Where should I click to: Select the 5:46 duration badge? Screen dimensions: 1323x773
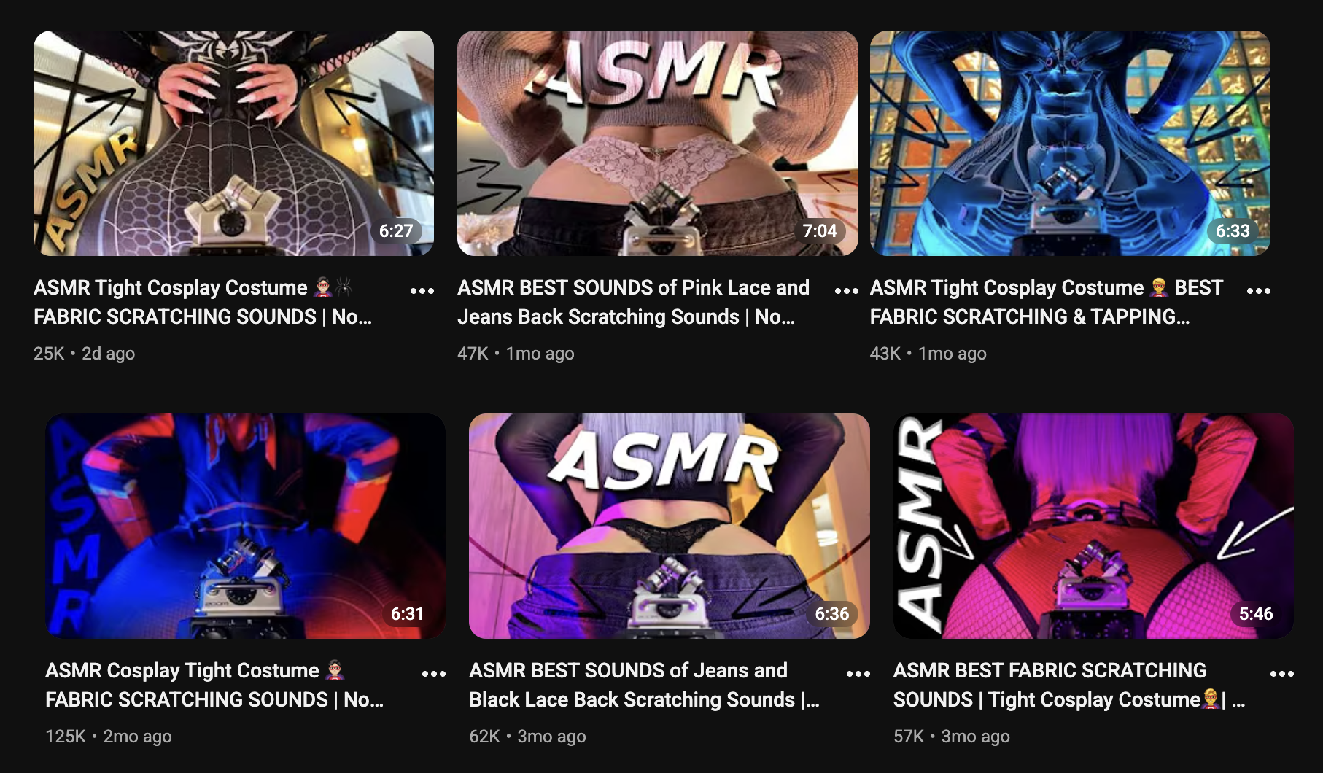1256,614
